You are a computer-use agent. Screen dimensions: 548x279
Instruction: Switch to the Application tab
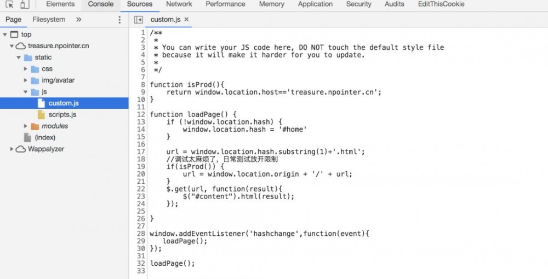tap(315, 4)
